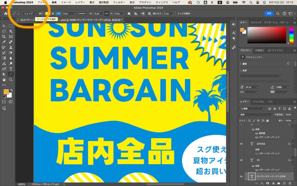Open the search magnifier in the options bar

click(x=278, y=13)
